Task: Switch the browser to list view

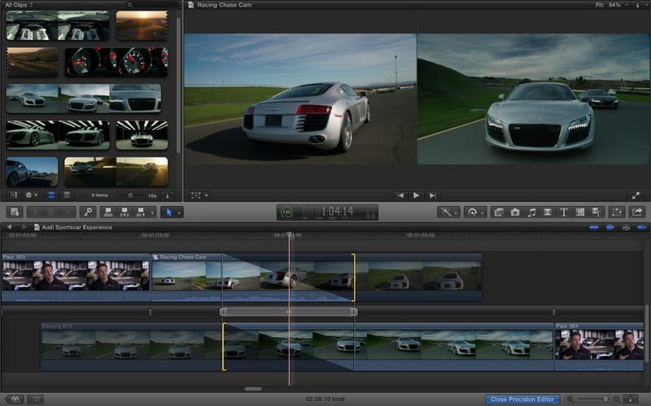Action: click(67, 195)
